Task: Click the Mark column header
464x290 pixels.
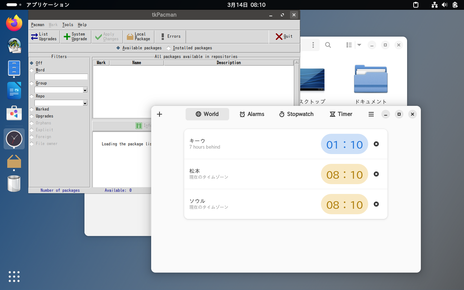Action: (101, 63)
